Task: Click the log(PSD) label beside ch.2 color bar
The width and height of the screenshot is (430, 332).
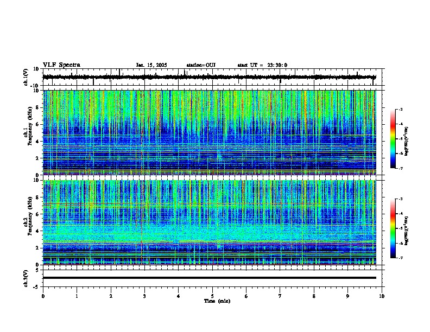Action: pyautogui.click(x=407, y=231)
